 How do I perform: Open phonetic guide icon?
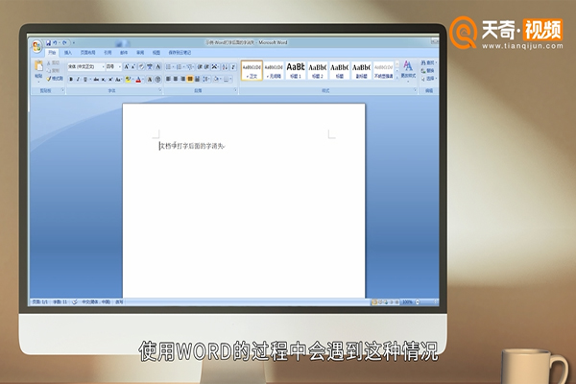coord(150,67)
